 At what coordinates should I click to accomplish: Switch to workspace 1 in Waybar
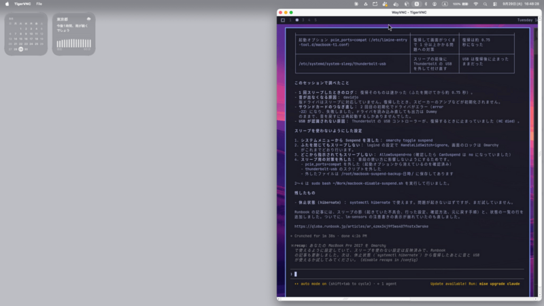290,20
